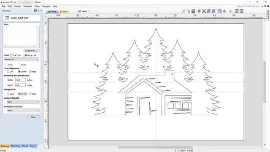Switch to the Modeling bottom tab
Viewport: 270px width, 152px height.
(x=15, y=146)
